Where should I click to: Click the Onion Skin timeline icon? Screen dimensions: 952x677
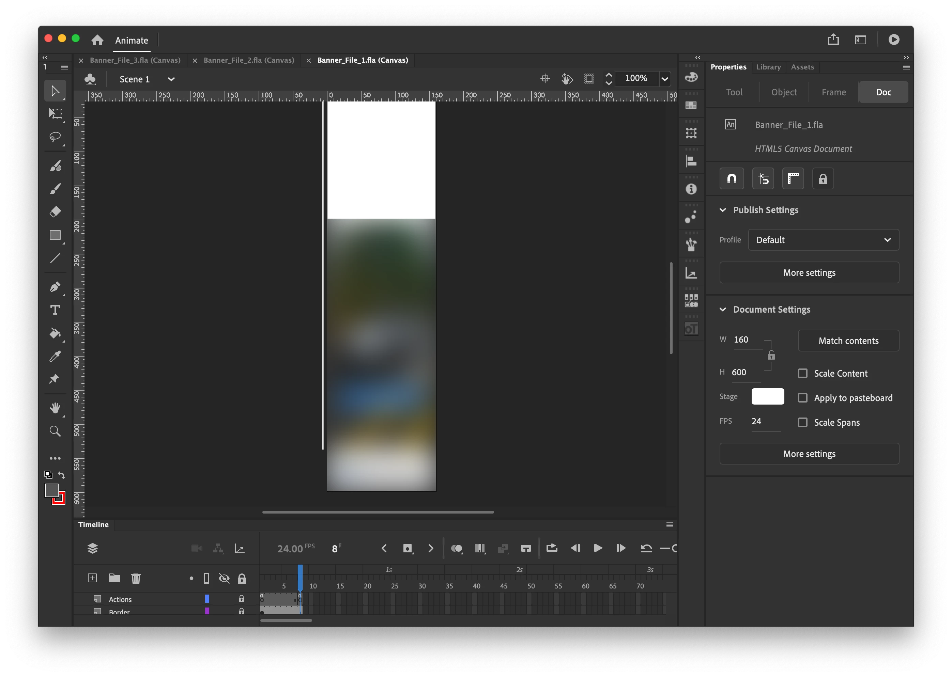click(x=457, y=549)
